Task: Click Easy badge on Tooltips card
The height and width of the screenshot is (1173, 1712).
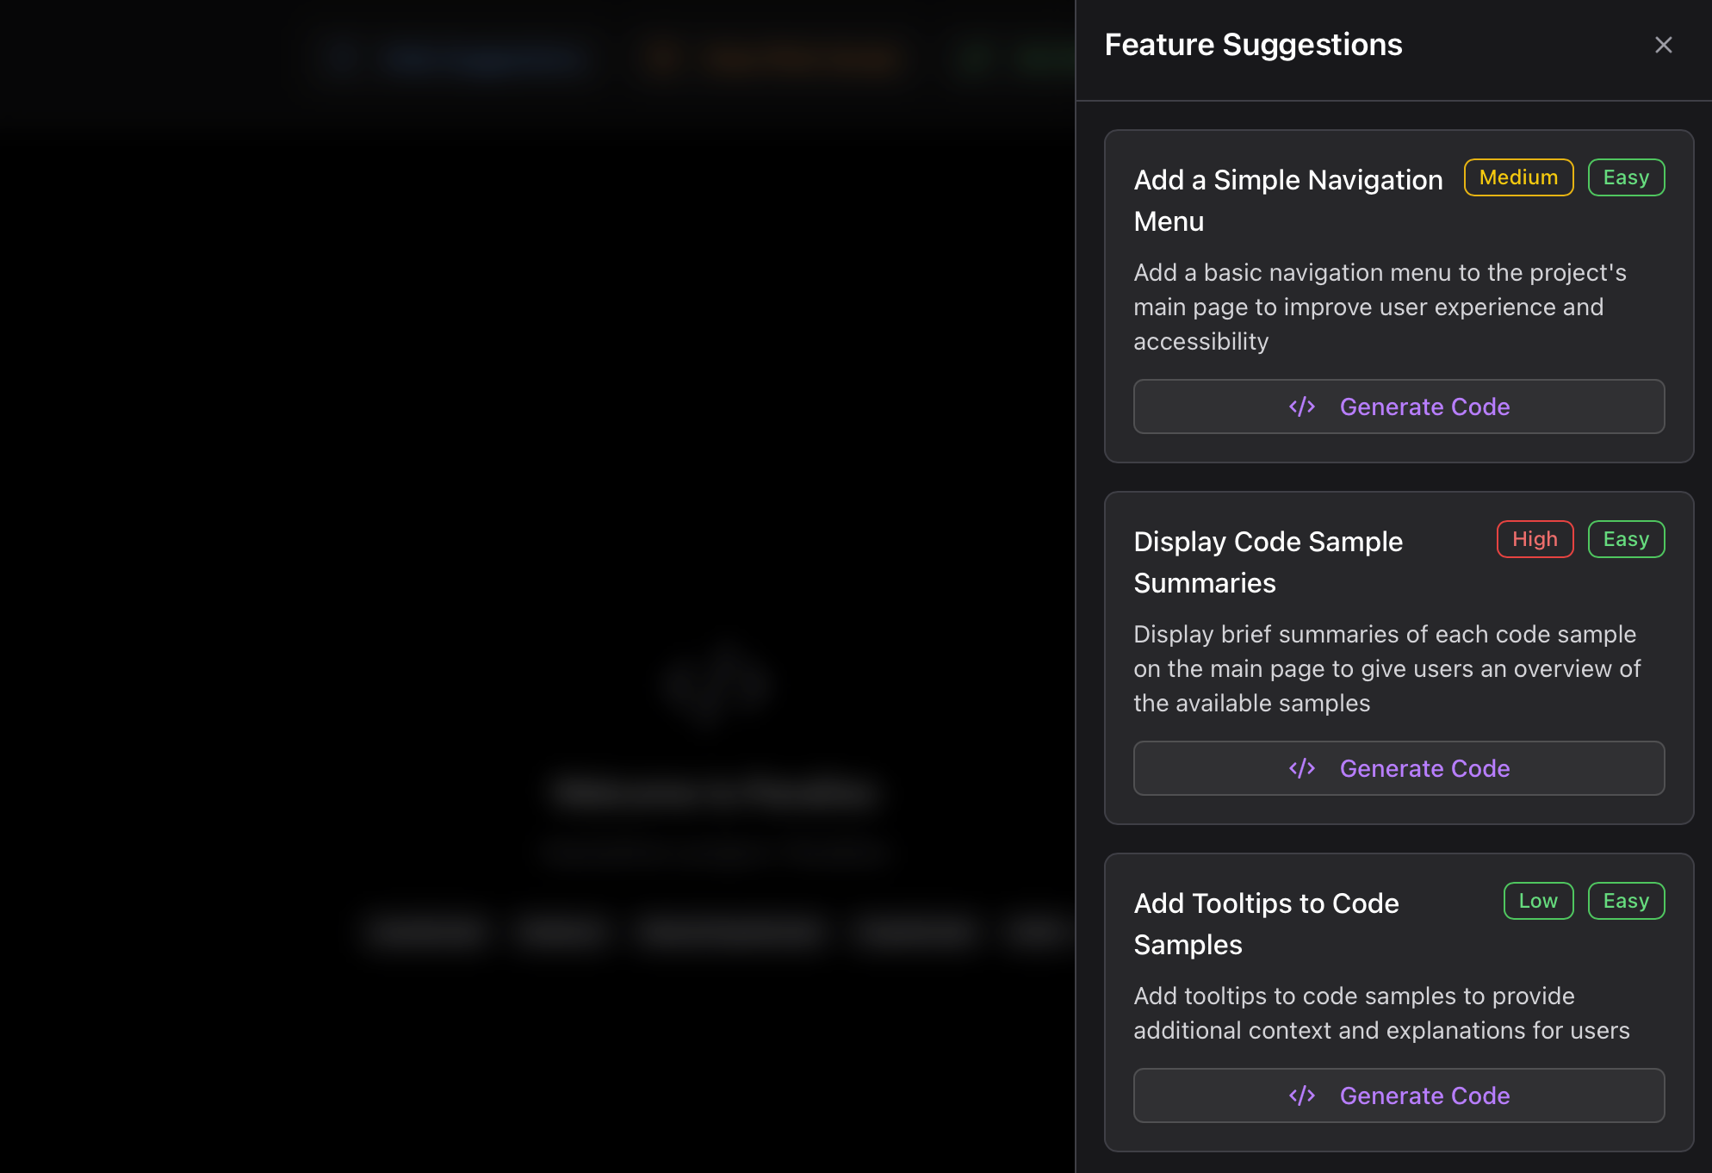Action: pyautogui.click(x=1626, y=901)
